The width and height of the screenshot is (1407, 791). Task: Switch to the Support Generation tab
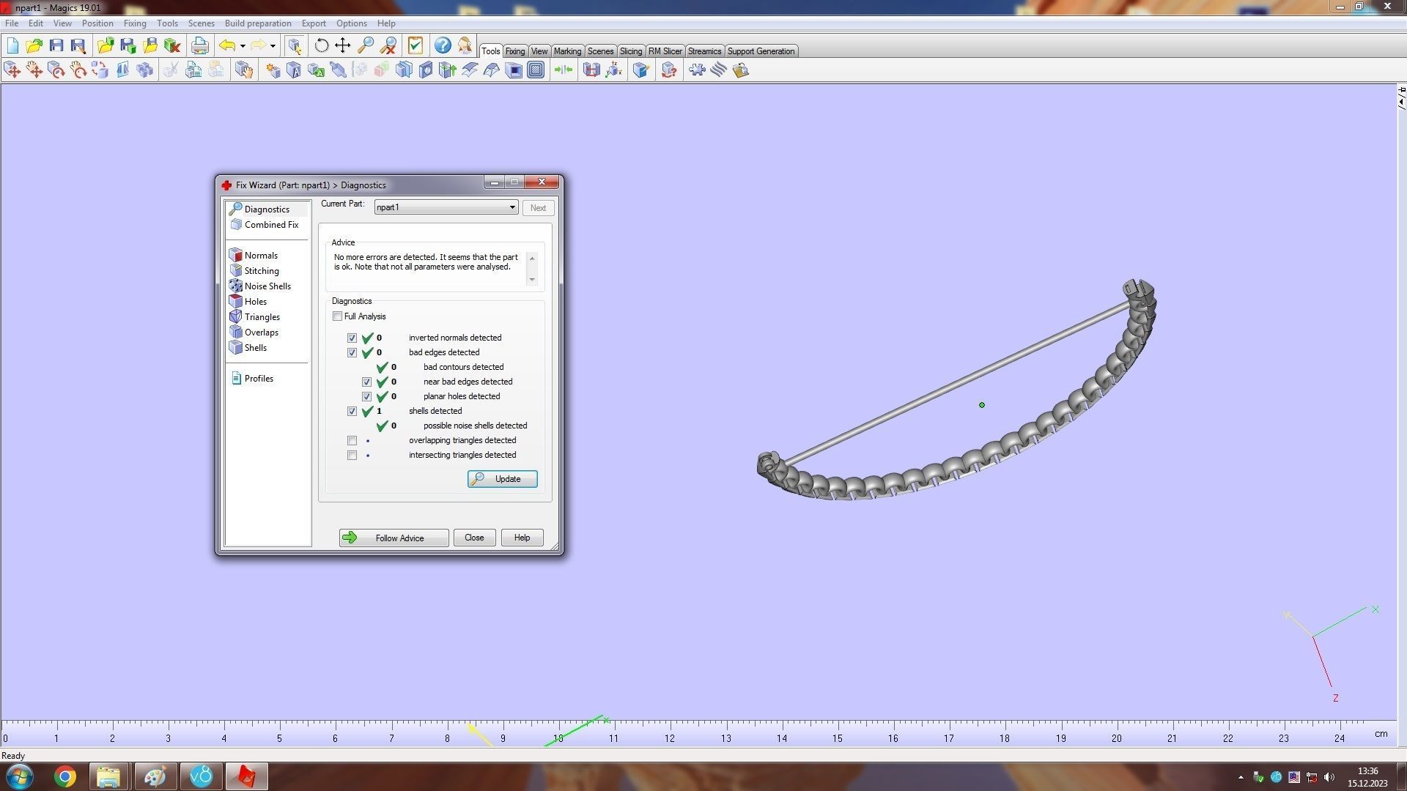coord(760,51)
